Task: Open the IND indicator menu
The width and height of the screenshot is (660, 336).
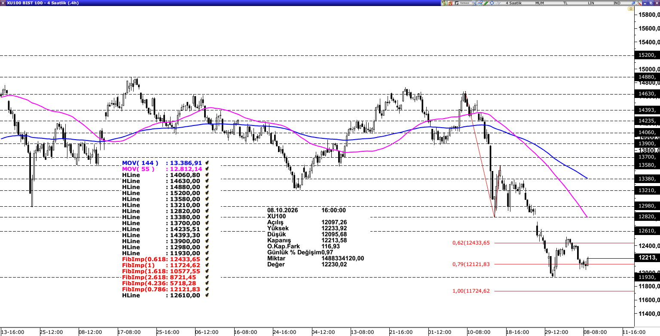Action: pyautogui.click(x=617, y=3)
